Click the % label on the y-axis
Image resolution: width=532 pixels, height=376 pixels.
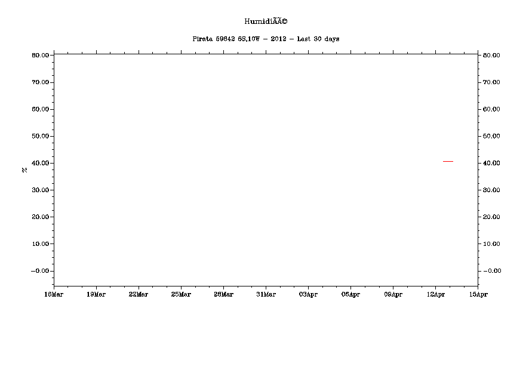coord(24,170)
